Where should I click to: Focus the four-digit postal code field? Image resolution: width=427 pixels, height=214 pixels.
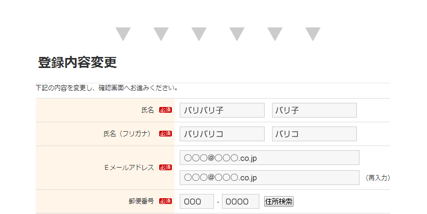[x=240, y=201]
